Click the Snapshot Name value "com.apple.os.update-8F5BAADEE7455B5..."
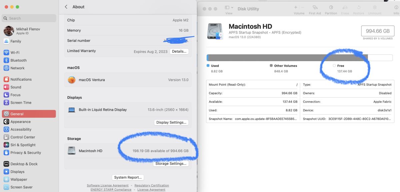The image size is (400, 192). [266, 119]
